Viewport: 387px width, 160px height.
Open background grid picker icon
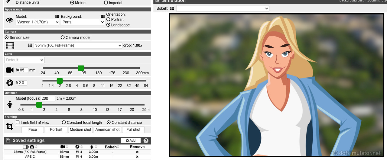pos(103,16)
